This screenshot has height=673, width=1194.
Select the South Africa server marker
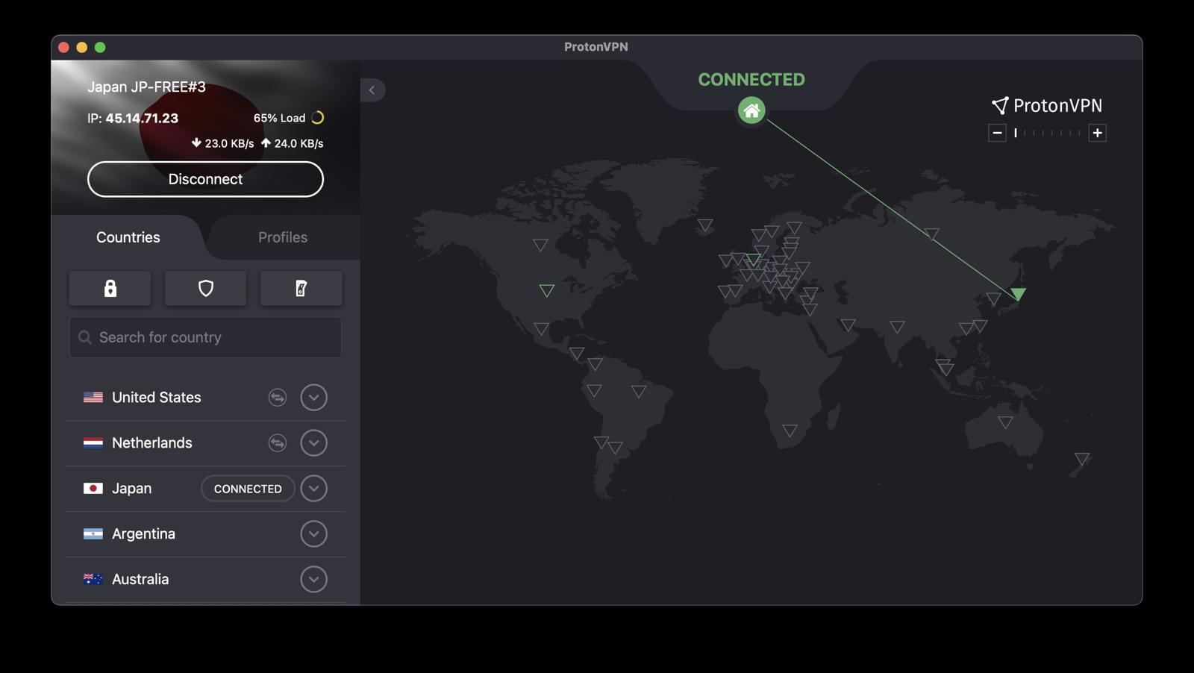pyautogui.click(x=790, y=431)
